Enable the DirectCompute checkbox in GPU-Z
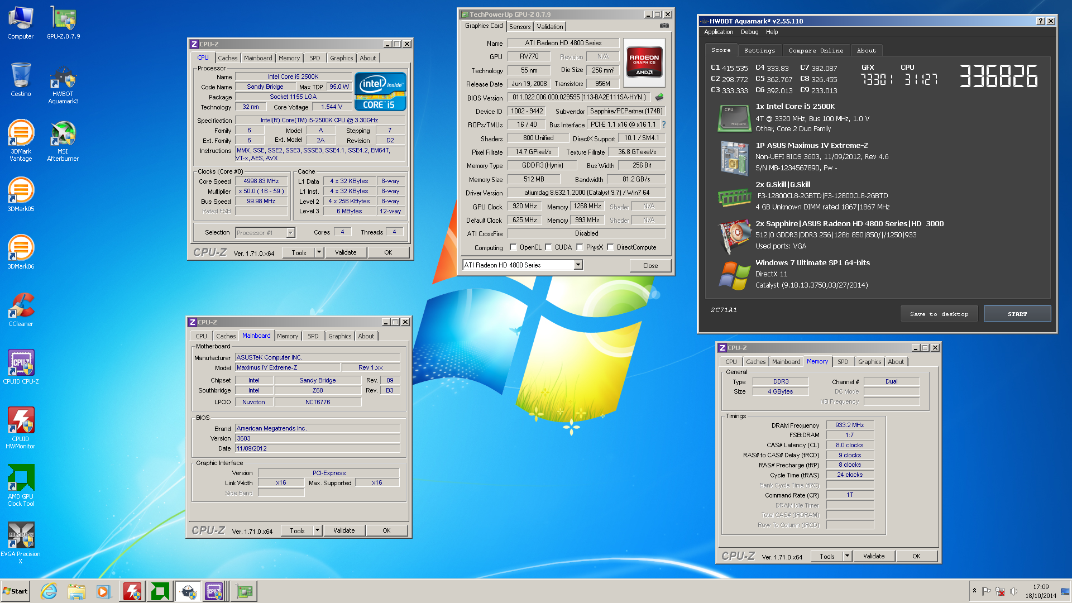 click(610, 247)
